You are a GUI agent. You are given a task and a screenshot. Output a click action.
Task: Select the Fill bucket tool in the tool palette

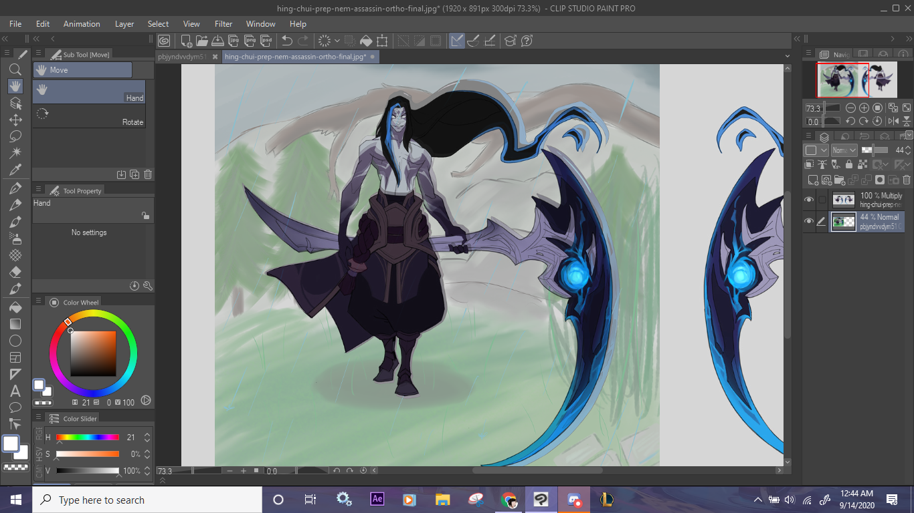tap(15, 307)
